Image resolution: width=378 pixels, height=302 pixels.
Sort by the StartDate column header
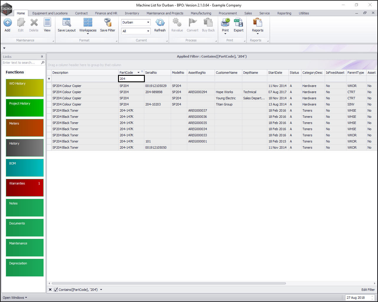coord(278,73)
